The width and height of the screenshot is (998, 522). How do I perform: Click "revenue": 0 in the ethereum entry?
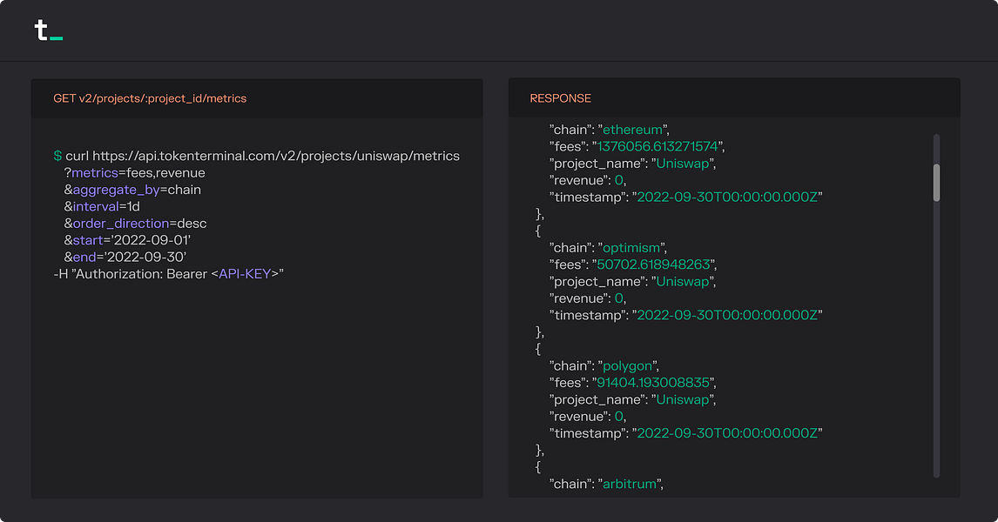point(588,181)
